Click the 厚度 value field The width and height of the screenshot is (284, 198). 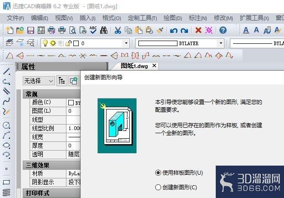tap(73, 146)
